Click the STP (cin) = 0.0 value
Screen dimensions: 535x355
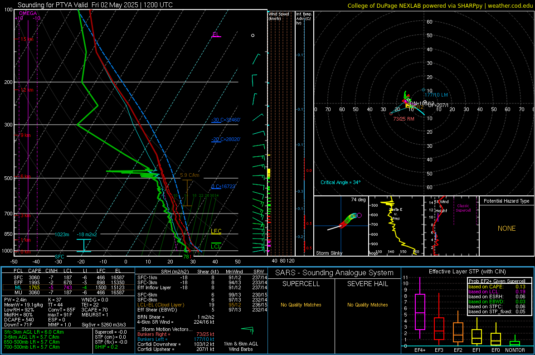pos(110,337)
